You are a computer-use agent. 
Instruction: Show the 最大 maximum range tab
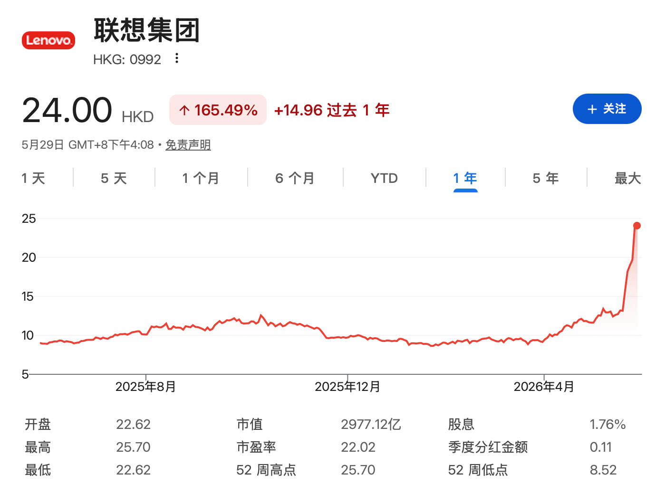[627, 179]
